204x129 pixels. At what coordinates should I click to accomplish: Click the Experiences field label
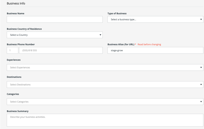click(x=14, y=60)
